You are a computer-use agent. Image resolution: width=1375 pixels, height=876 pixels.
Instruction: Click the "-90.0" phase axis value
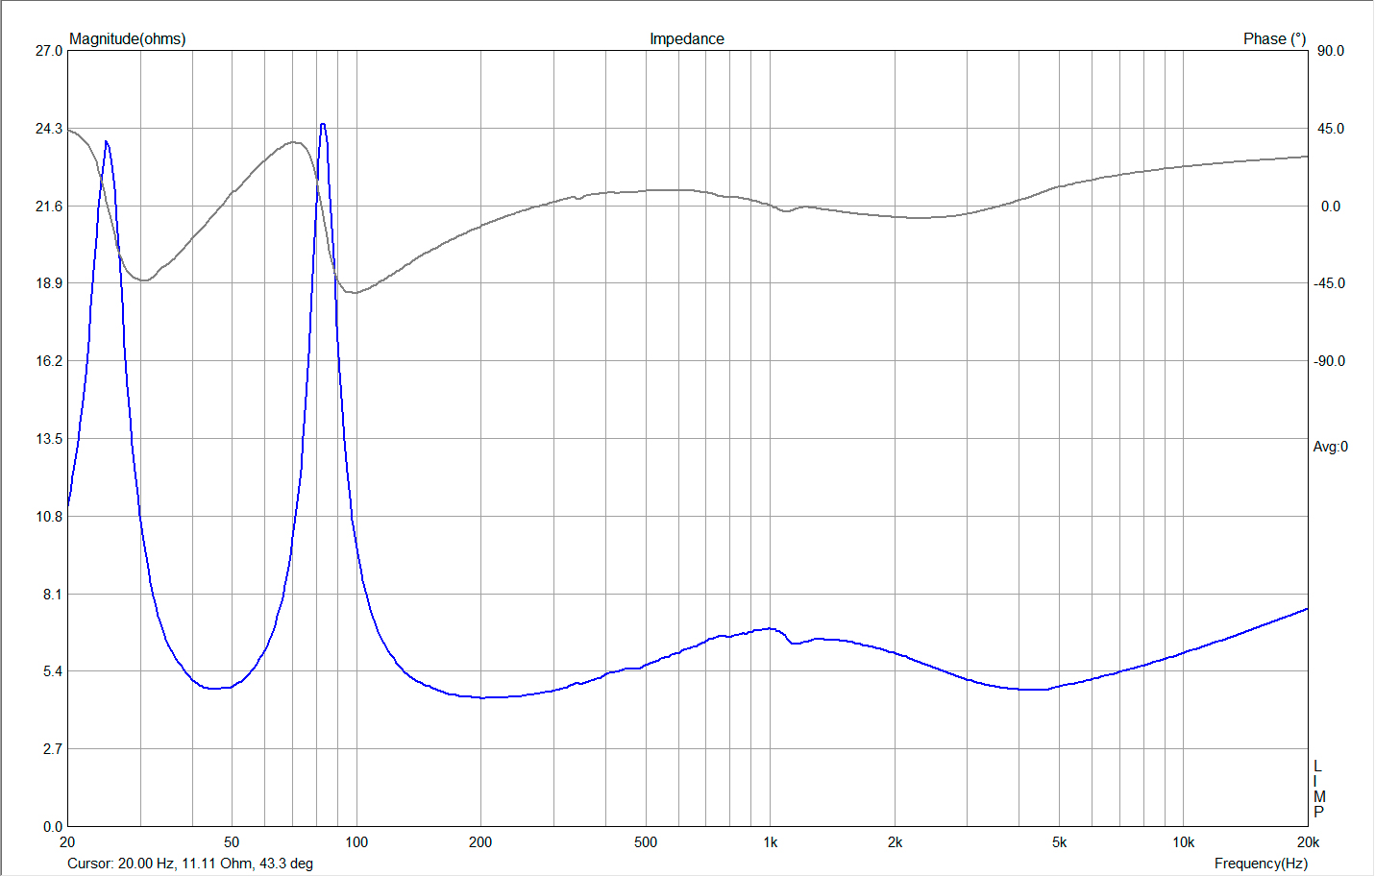click(1330, 361)
